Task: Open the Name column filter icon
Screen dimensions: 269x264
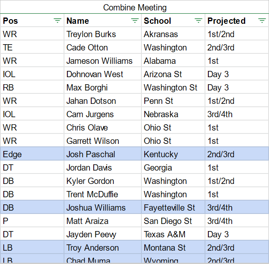Action: [135, 21]
